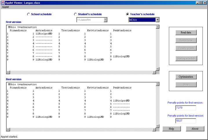This screenshot has height=140, width=208.
Task: Select the Student's schedule radio button
Action: point(76,14)
